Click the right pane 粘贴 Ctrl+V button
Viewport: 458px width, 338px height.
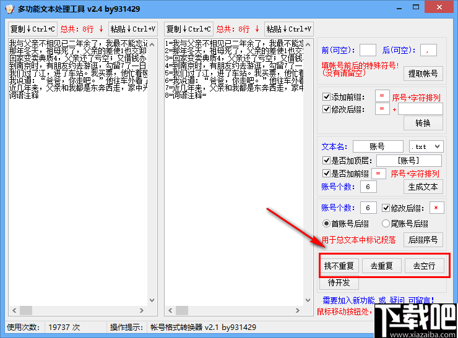[289, 29]
